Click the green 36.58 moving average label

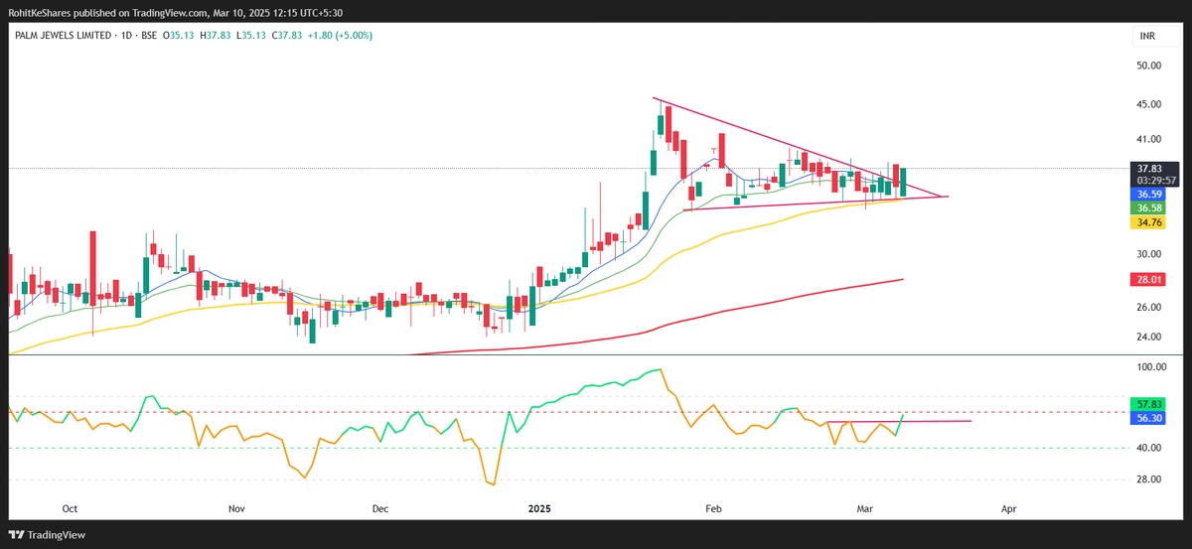pos(1150,208)
